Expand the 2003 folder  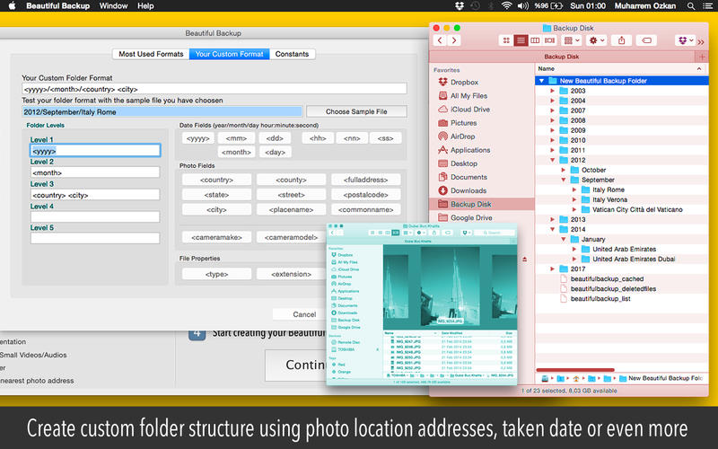tap(553, 91)
